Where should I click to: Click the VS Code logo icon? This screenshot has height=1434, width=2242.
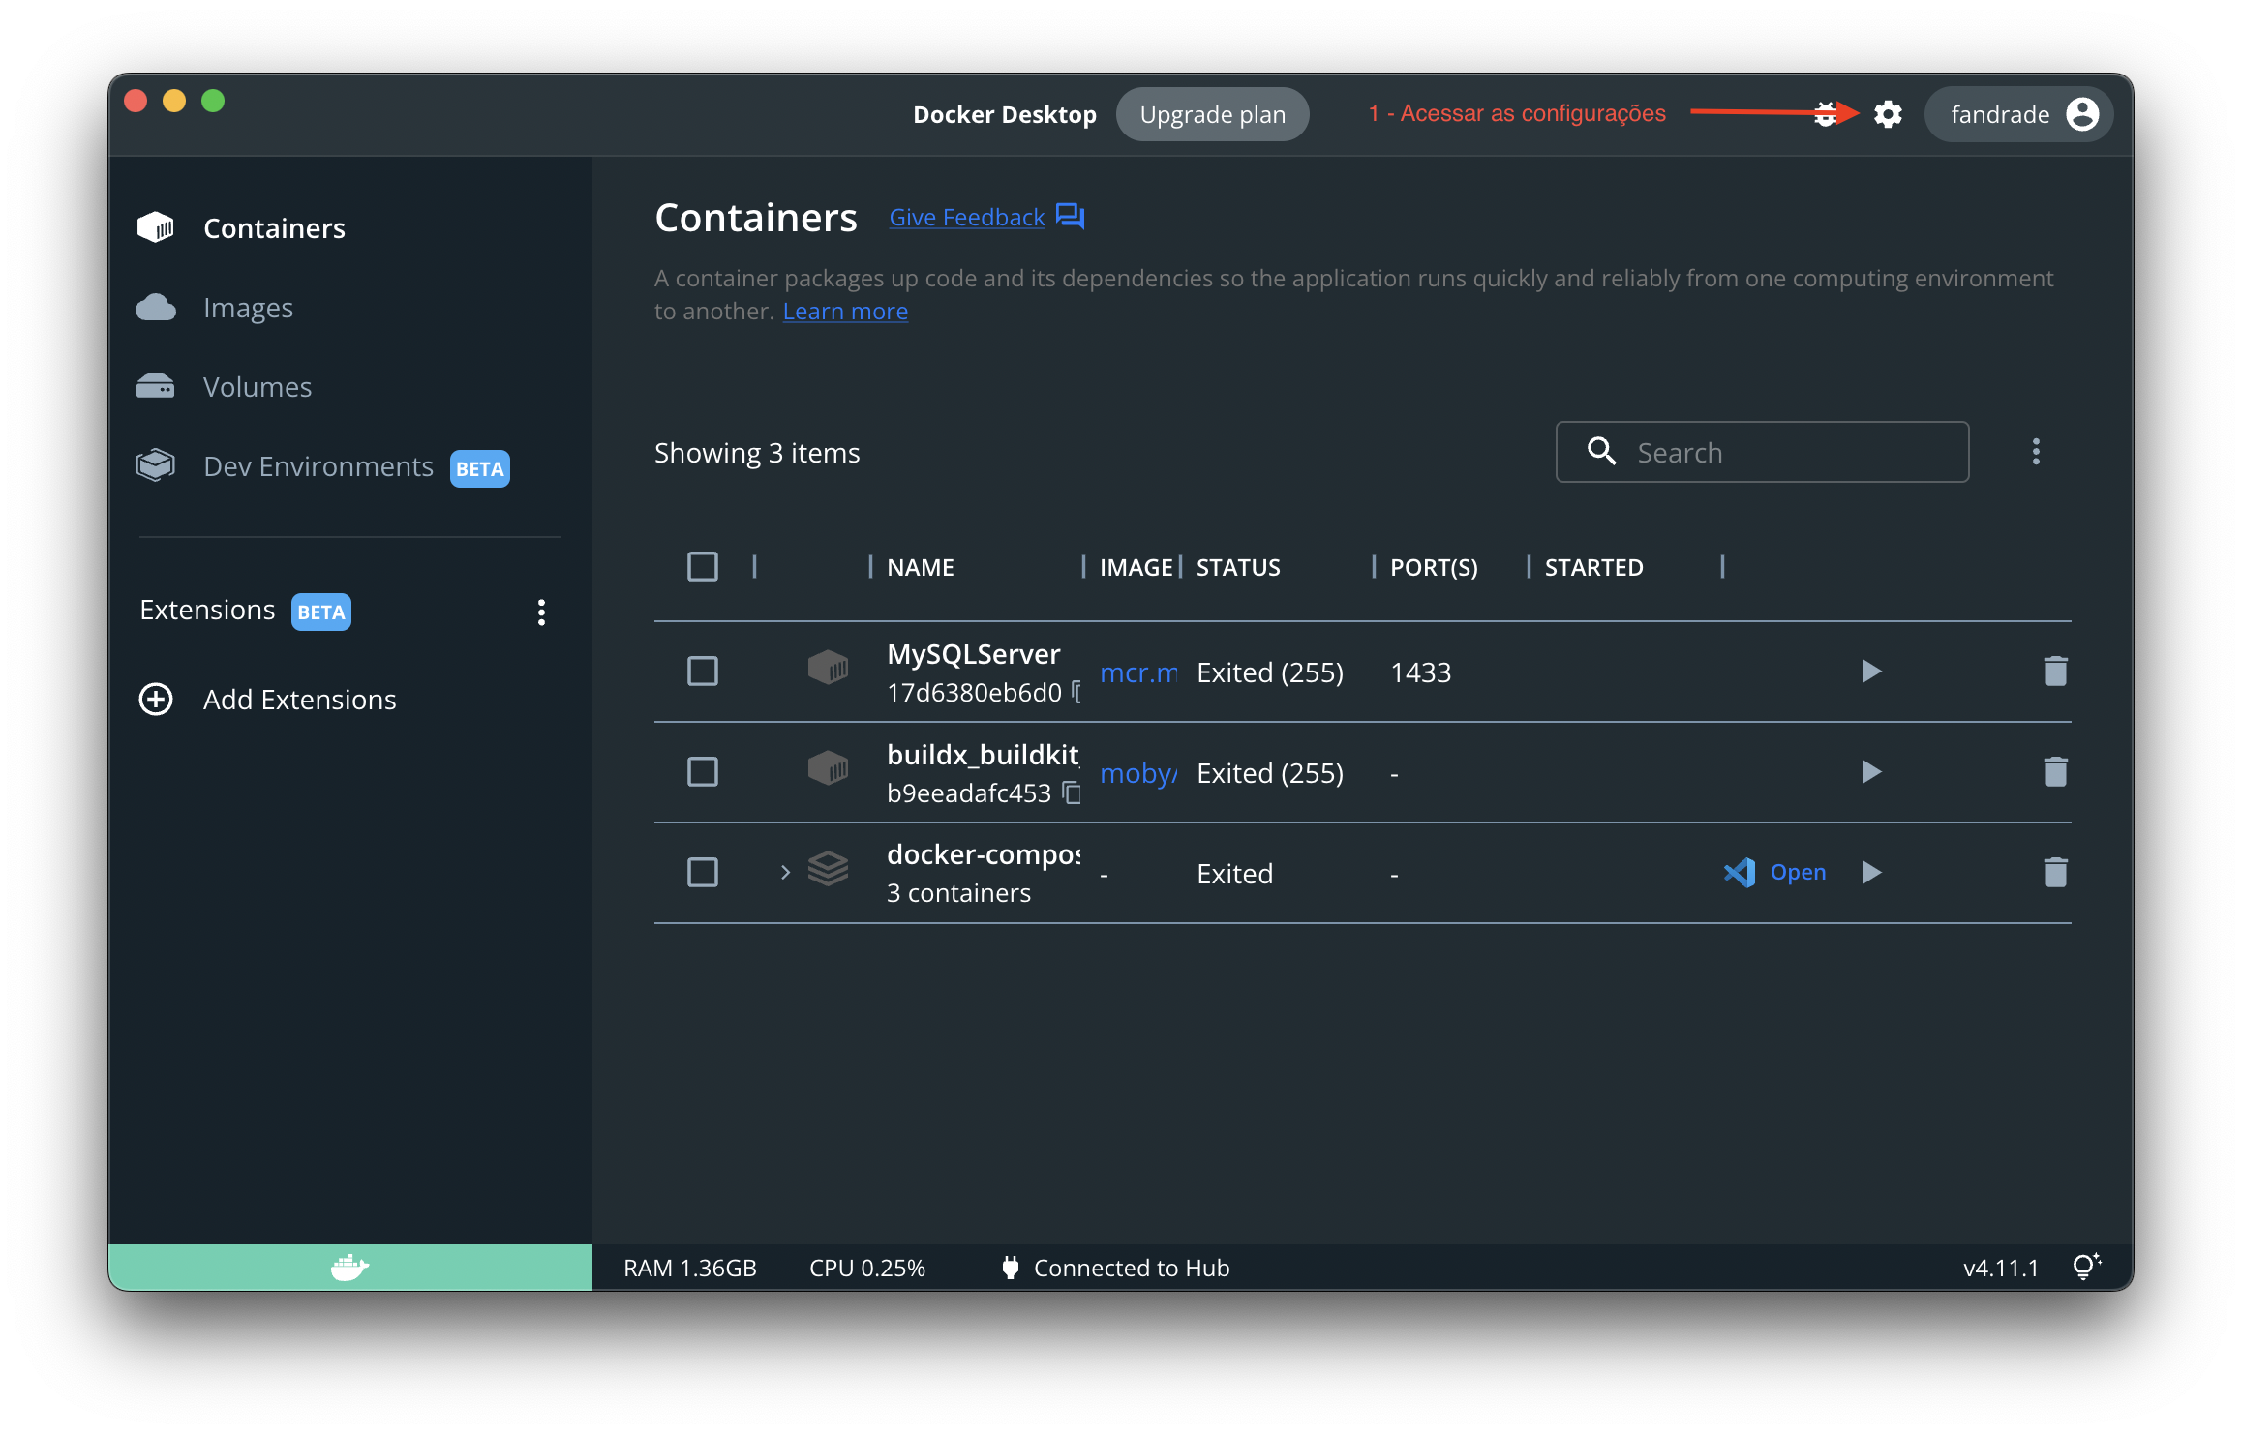point(1740,872)
